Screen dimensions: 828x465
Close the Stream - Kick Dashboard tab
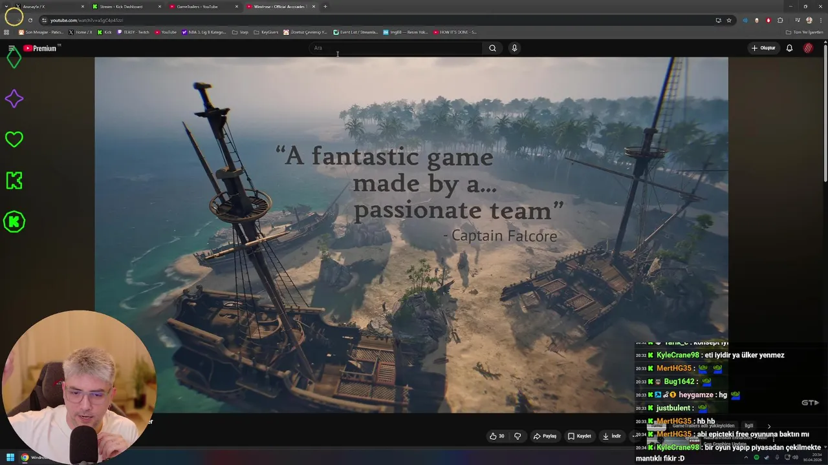(160, 6)
